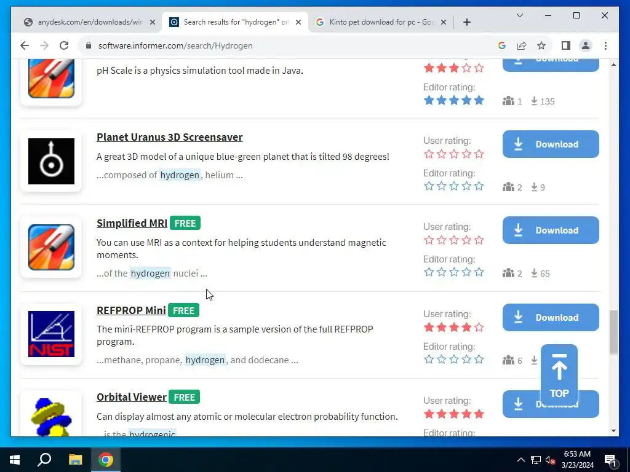630x472 pixels.
Task: Click FREE badge next to REFPROP Mini
Action: click(x=183, y=310)
